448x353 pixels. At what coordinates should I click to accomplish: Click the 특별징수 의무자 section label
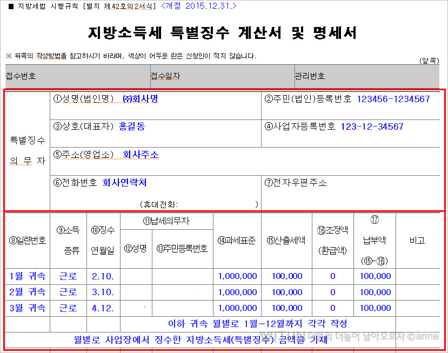point(28,151)
